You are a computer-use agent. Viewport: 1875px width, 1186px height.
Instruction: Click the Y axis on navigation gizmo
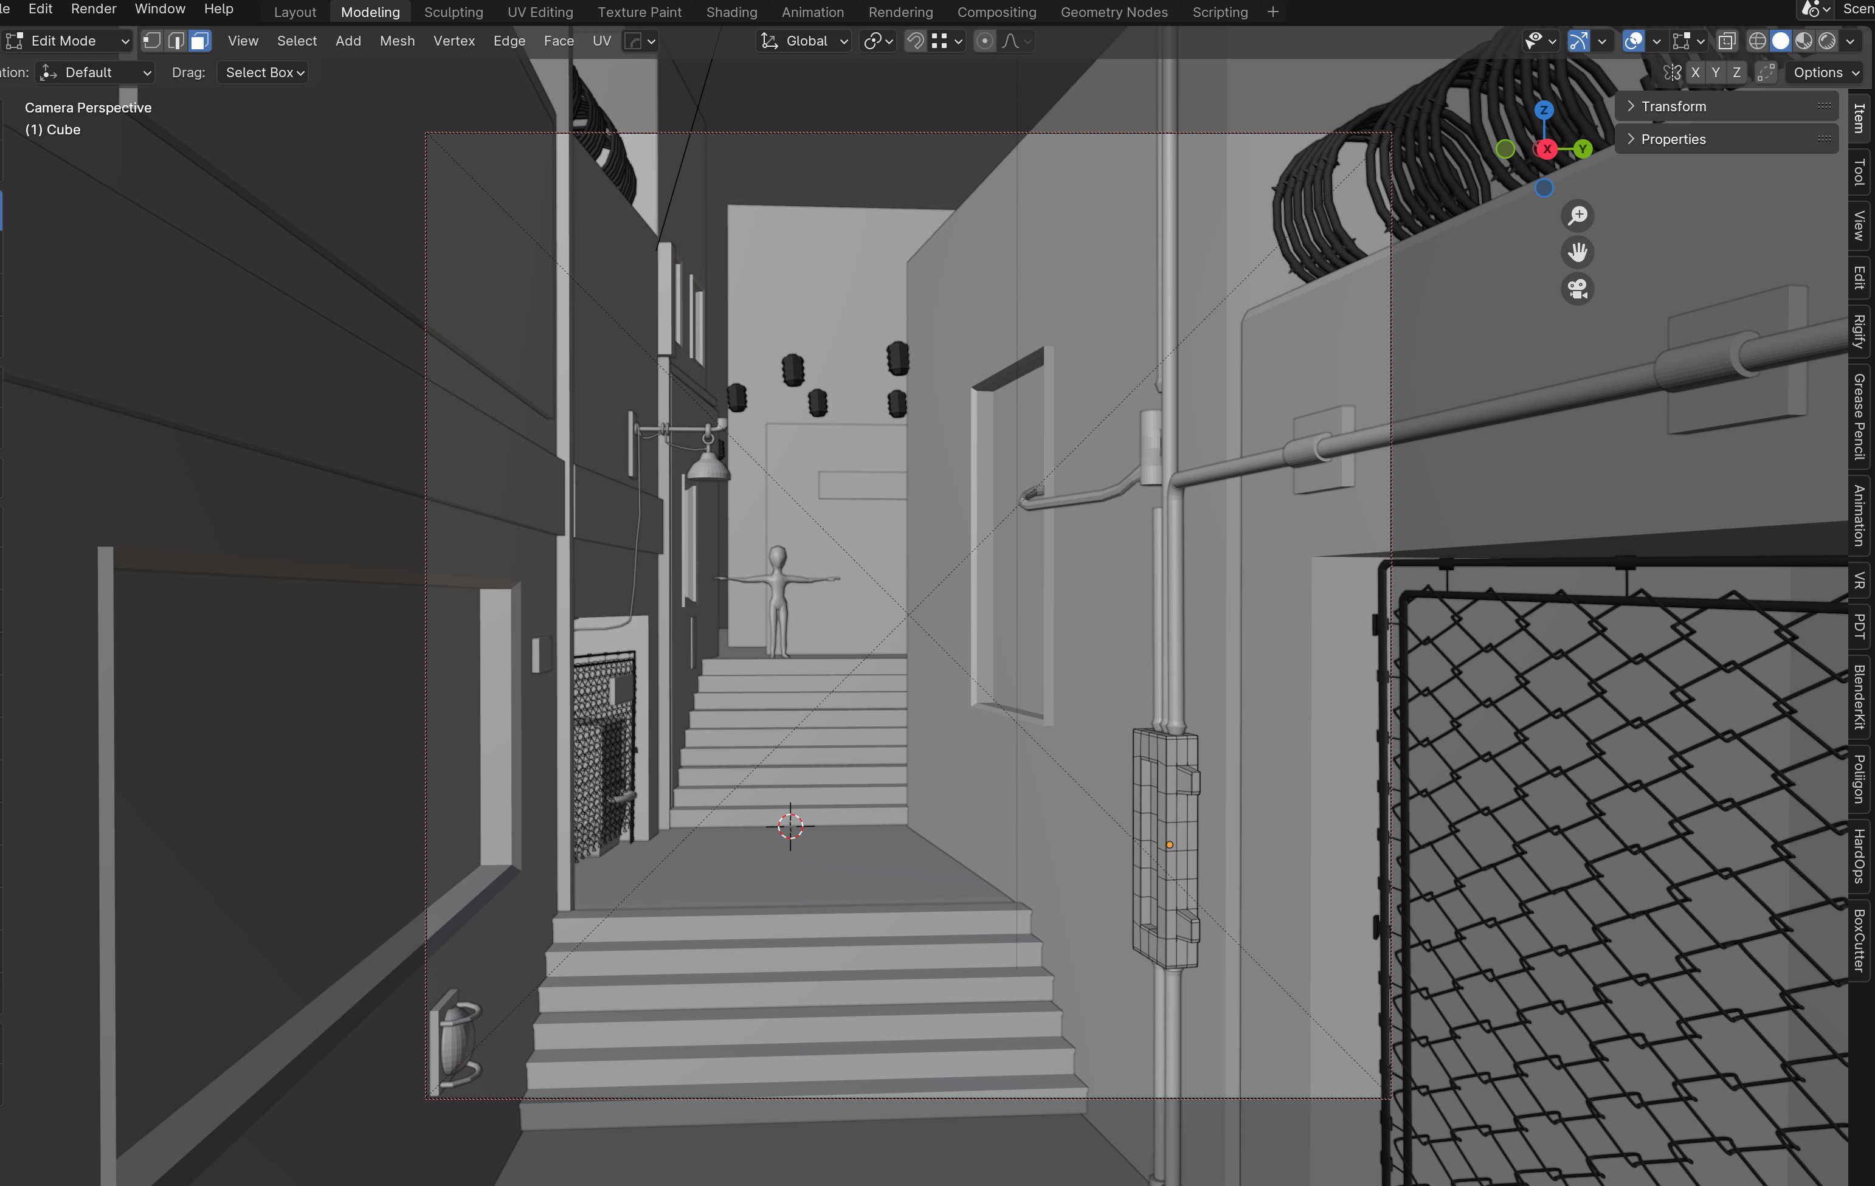pos(1582,149)
